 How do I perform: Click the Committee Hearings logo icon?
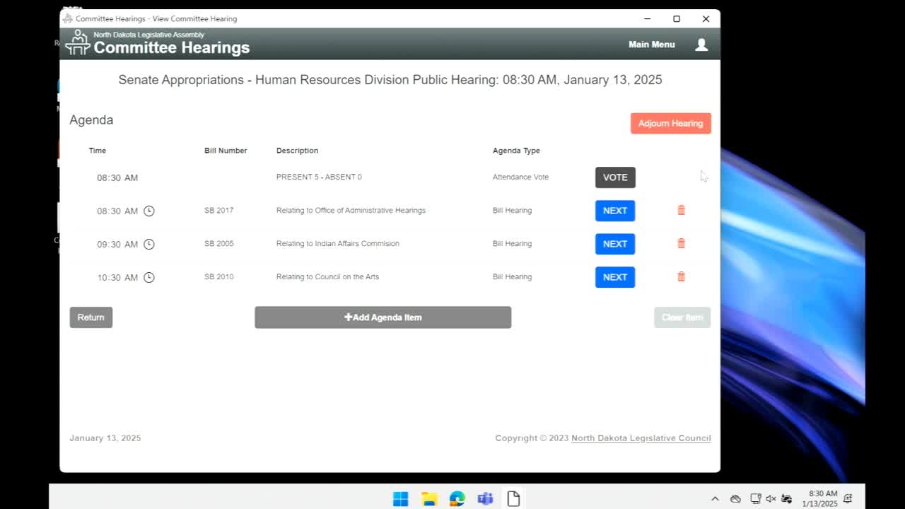pyautogui.click(x=77, y=43)
